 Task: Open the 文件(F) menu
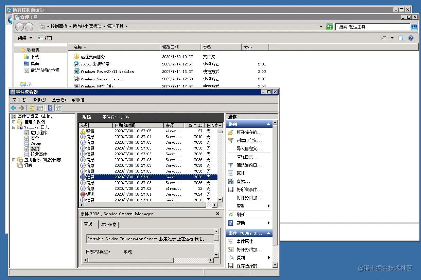tap(19, 100)
